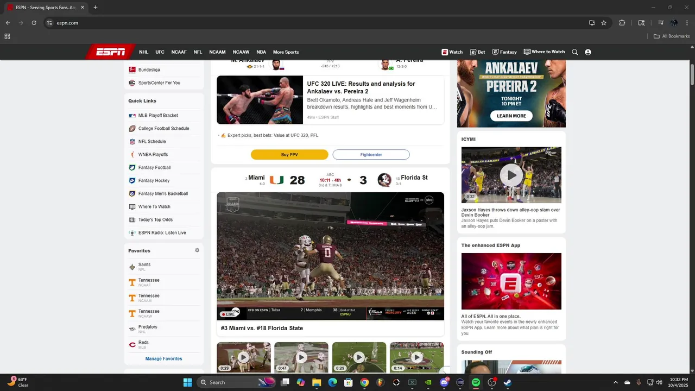Play the 0:14 highlight clip thumbnail
The image size is (695, 391).
pyautogui.click(x=416, y=357)
